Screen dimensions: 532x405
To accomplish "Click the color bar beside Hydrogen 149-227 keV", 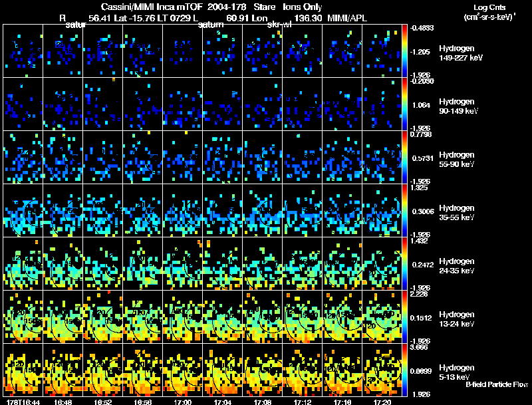I will click(404, 51).
